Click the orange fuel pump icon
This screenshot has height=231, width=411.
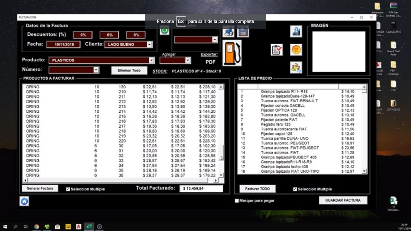[232, 53]
